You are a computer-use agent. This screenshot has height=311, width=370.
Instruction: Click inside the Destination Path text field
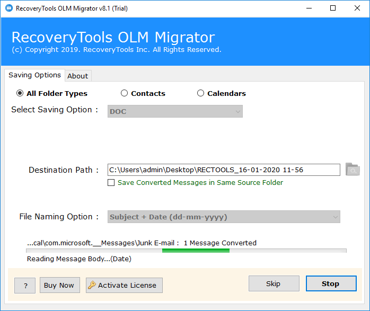click(224, 170)
